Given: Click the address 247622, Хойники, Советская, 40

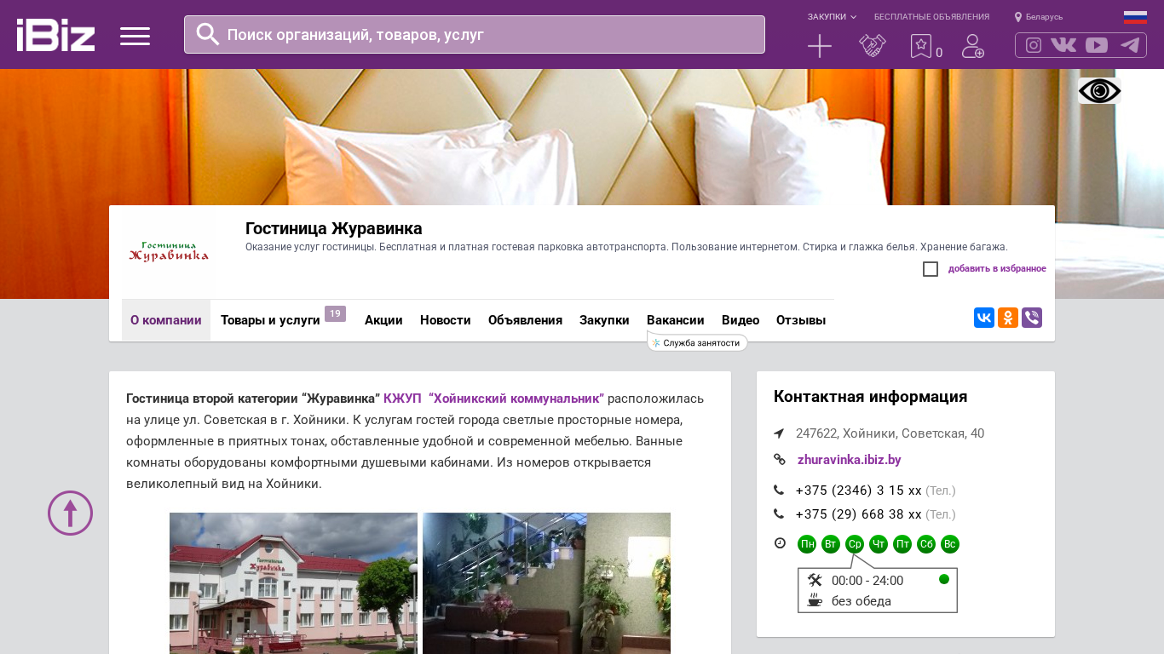Looking at the screenshot, I should [x=890, y=433].
